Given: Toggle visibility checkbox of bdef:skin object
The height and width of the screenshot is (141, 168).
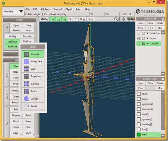Looking at the screenshot, I should click(139, 33).
